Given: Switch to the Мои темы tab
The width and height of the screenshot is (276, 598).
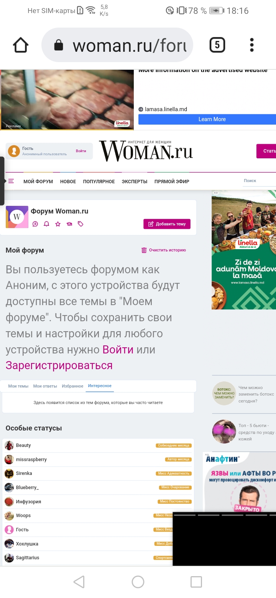Looking at the screenshot, I should click(x=18, y=386).
